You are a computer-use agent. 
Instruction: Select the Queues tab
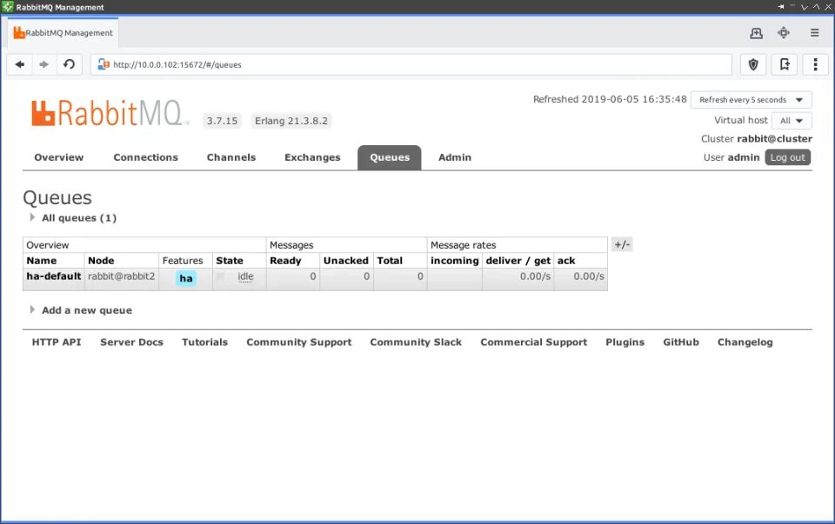(x=390, y=157)
